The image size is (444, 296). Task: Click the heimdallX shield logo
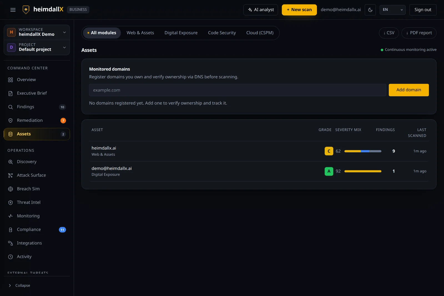coord(26,10)
